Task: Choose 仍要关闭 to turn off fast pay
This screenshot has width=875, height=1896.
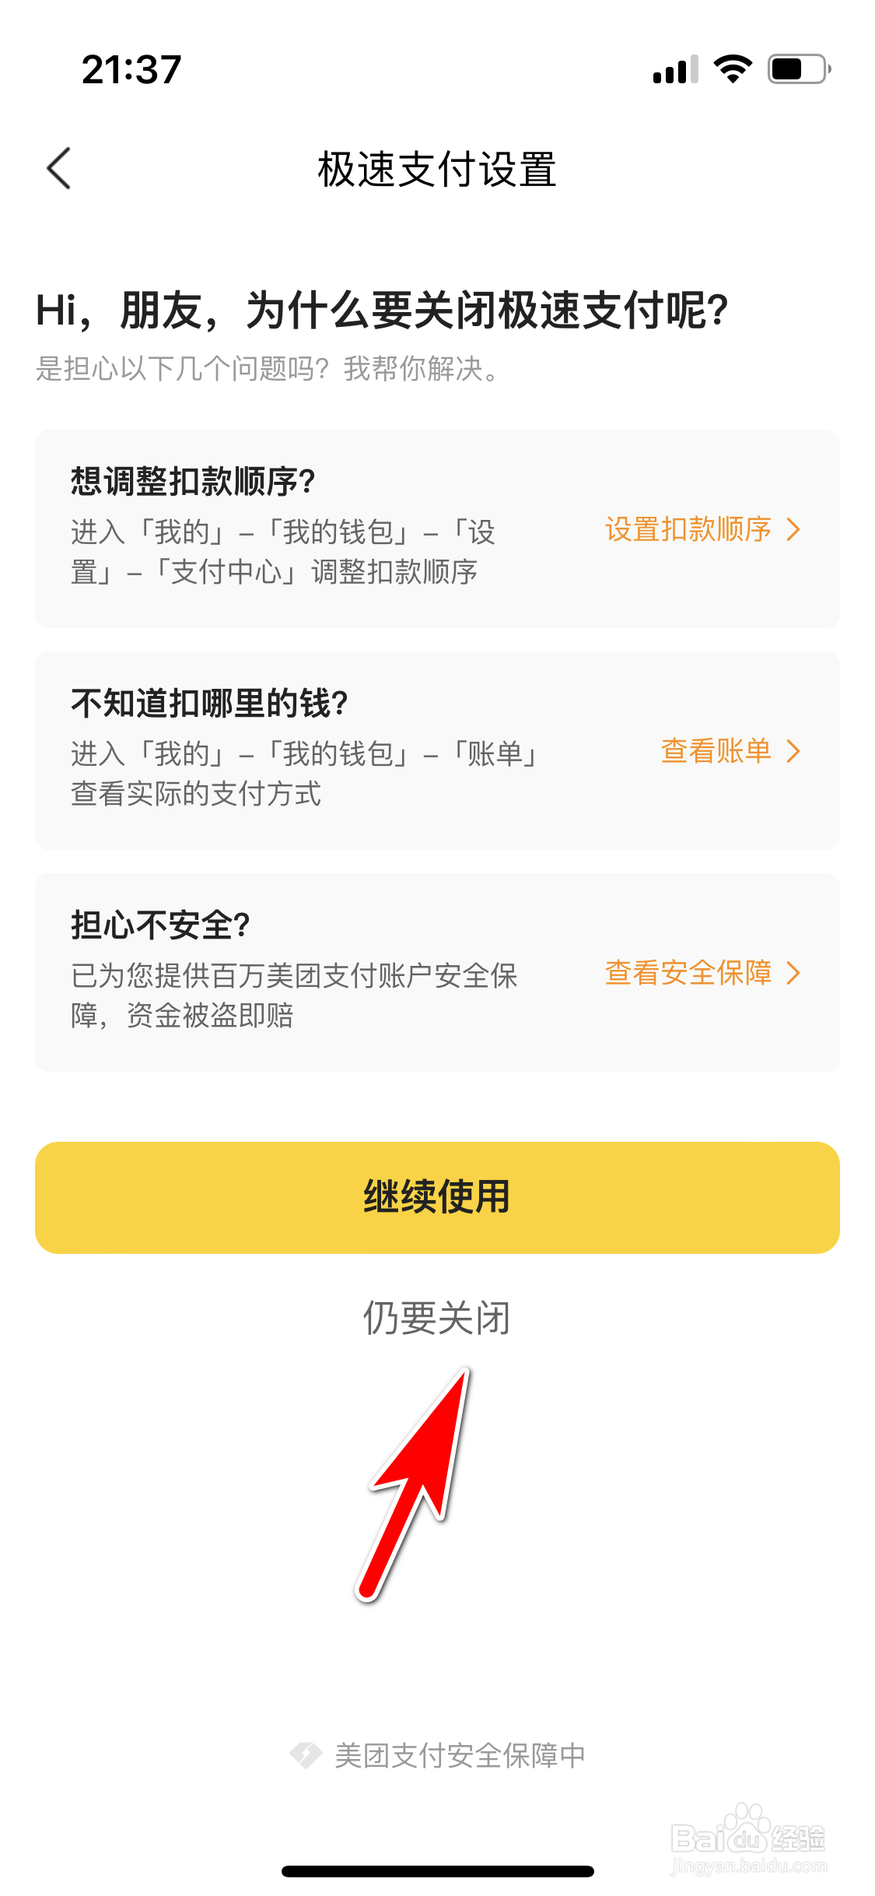Action: coord(436,1318)
